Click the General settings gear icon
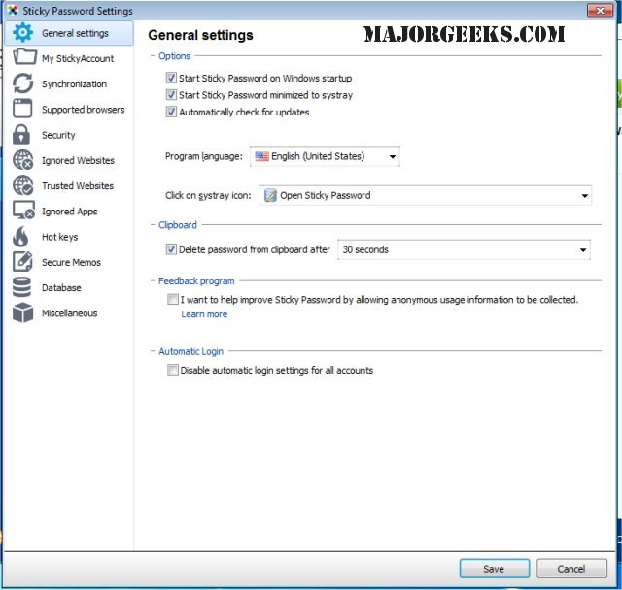The image size is (622, 590). [22, 32]
